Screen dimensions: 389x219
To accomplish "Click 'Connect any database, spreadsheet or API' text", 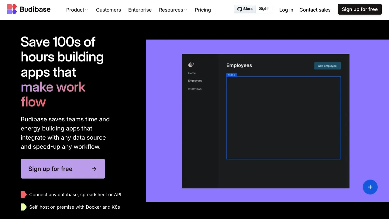I will pos(75,195).
